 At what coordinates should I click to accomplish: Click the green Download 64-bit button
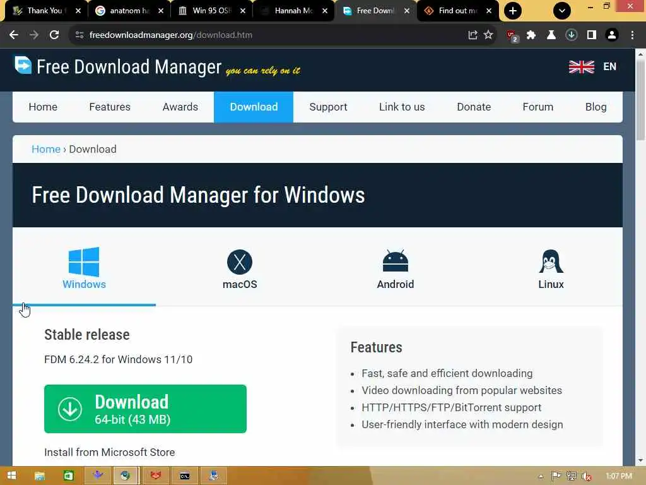(x=146, y=409)
